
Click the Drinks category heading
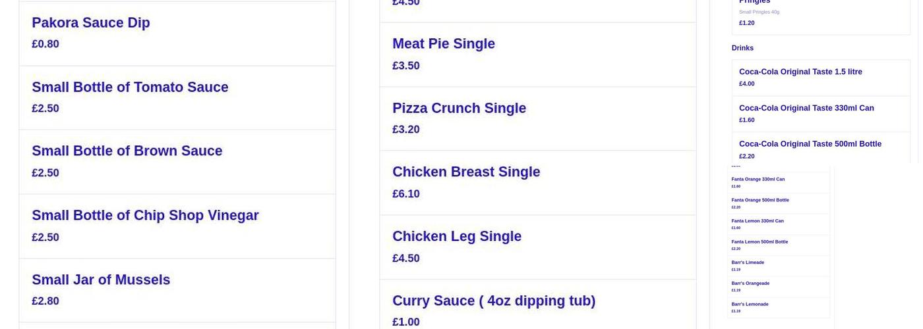(742, 48)
